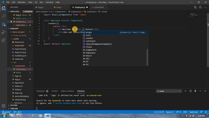Collapse the Open Editors section
The image size is (209, 118).
click(20, 11)
